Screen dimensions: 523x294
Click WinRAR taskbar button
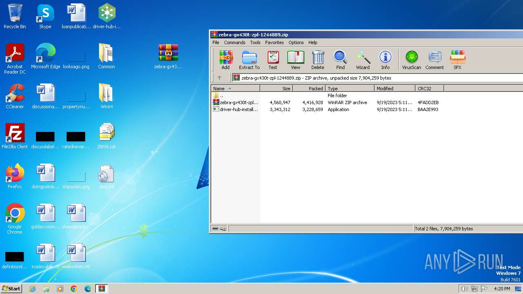pos(102,289)
